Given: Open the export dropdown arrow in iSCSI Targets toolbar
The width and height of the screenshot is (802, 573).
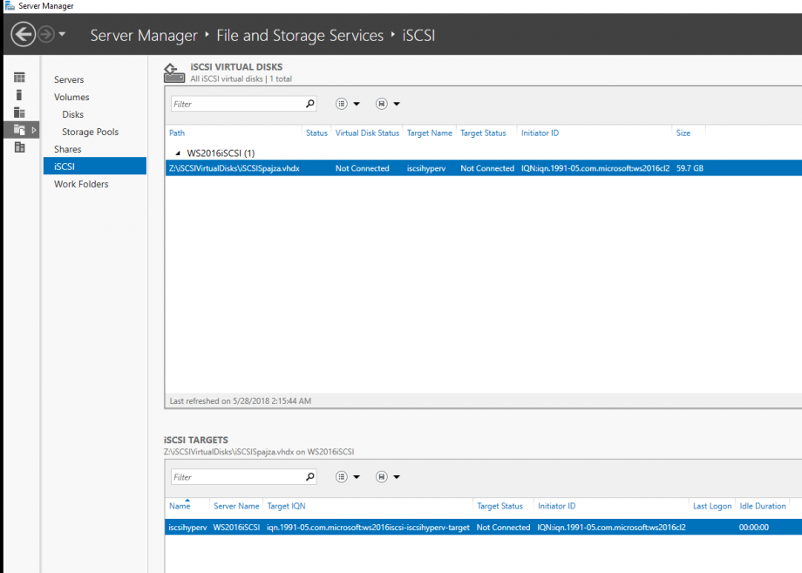Looking at the screenshot, I should (x=398, y=477).
